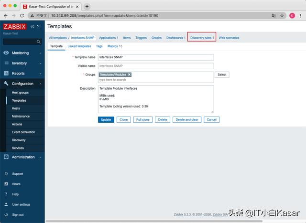This screenshot has height=223, width=306.
Task: Reload the page with refresh icon
Action: tap(22, 16)
